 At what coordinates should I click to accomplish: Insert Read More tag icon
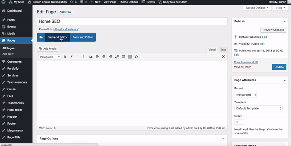coord(123,57)
